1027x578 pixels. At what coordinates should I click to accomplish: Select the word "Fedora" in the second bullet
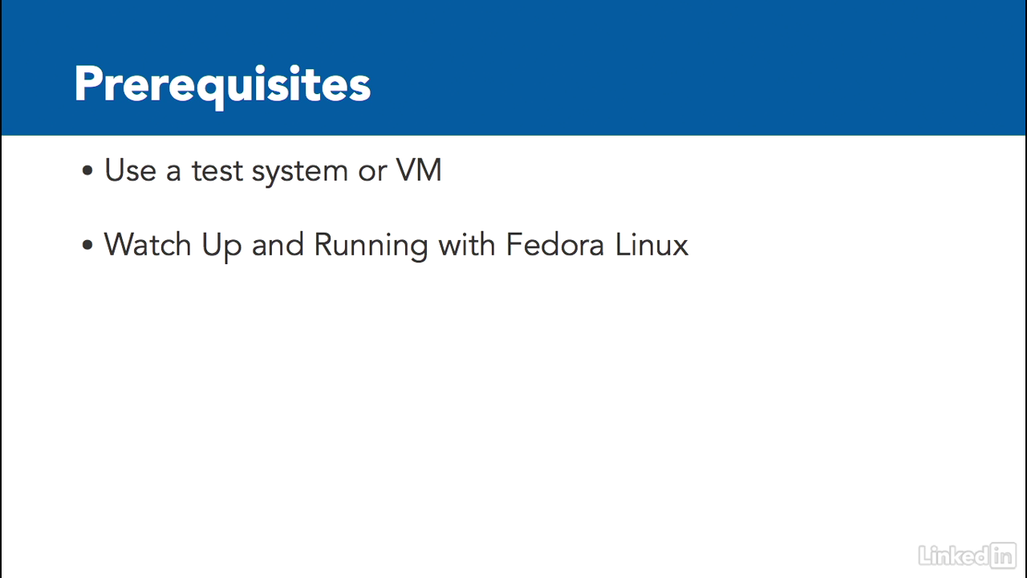pyautogui.click(x=554, y=244)
